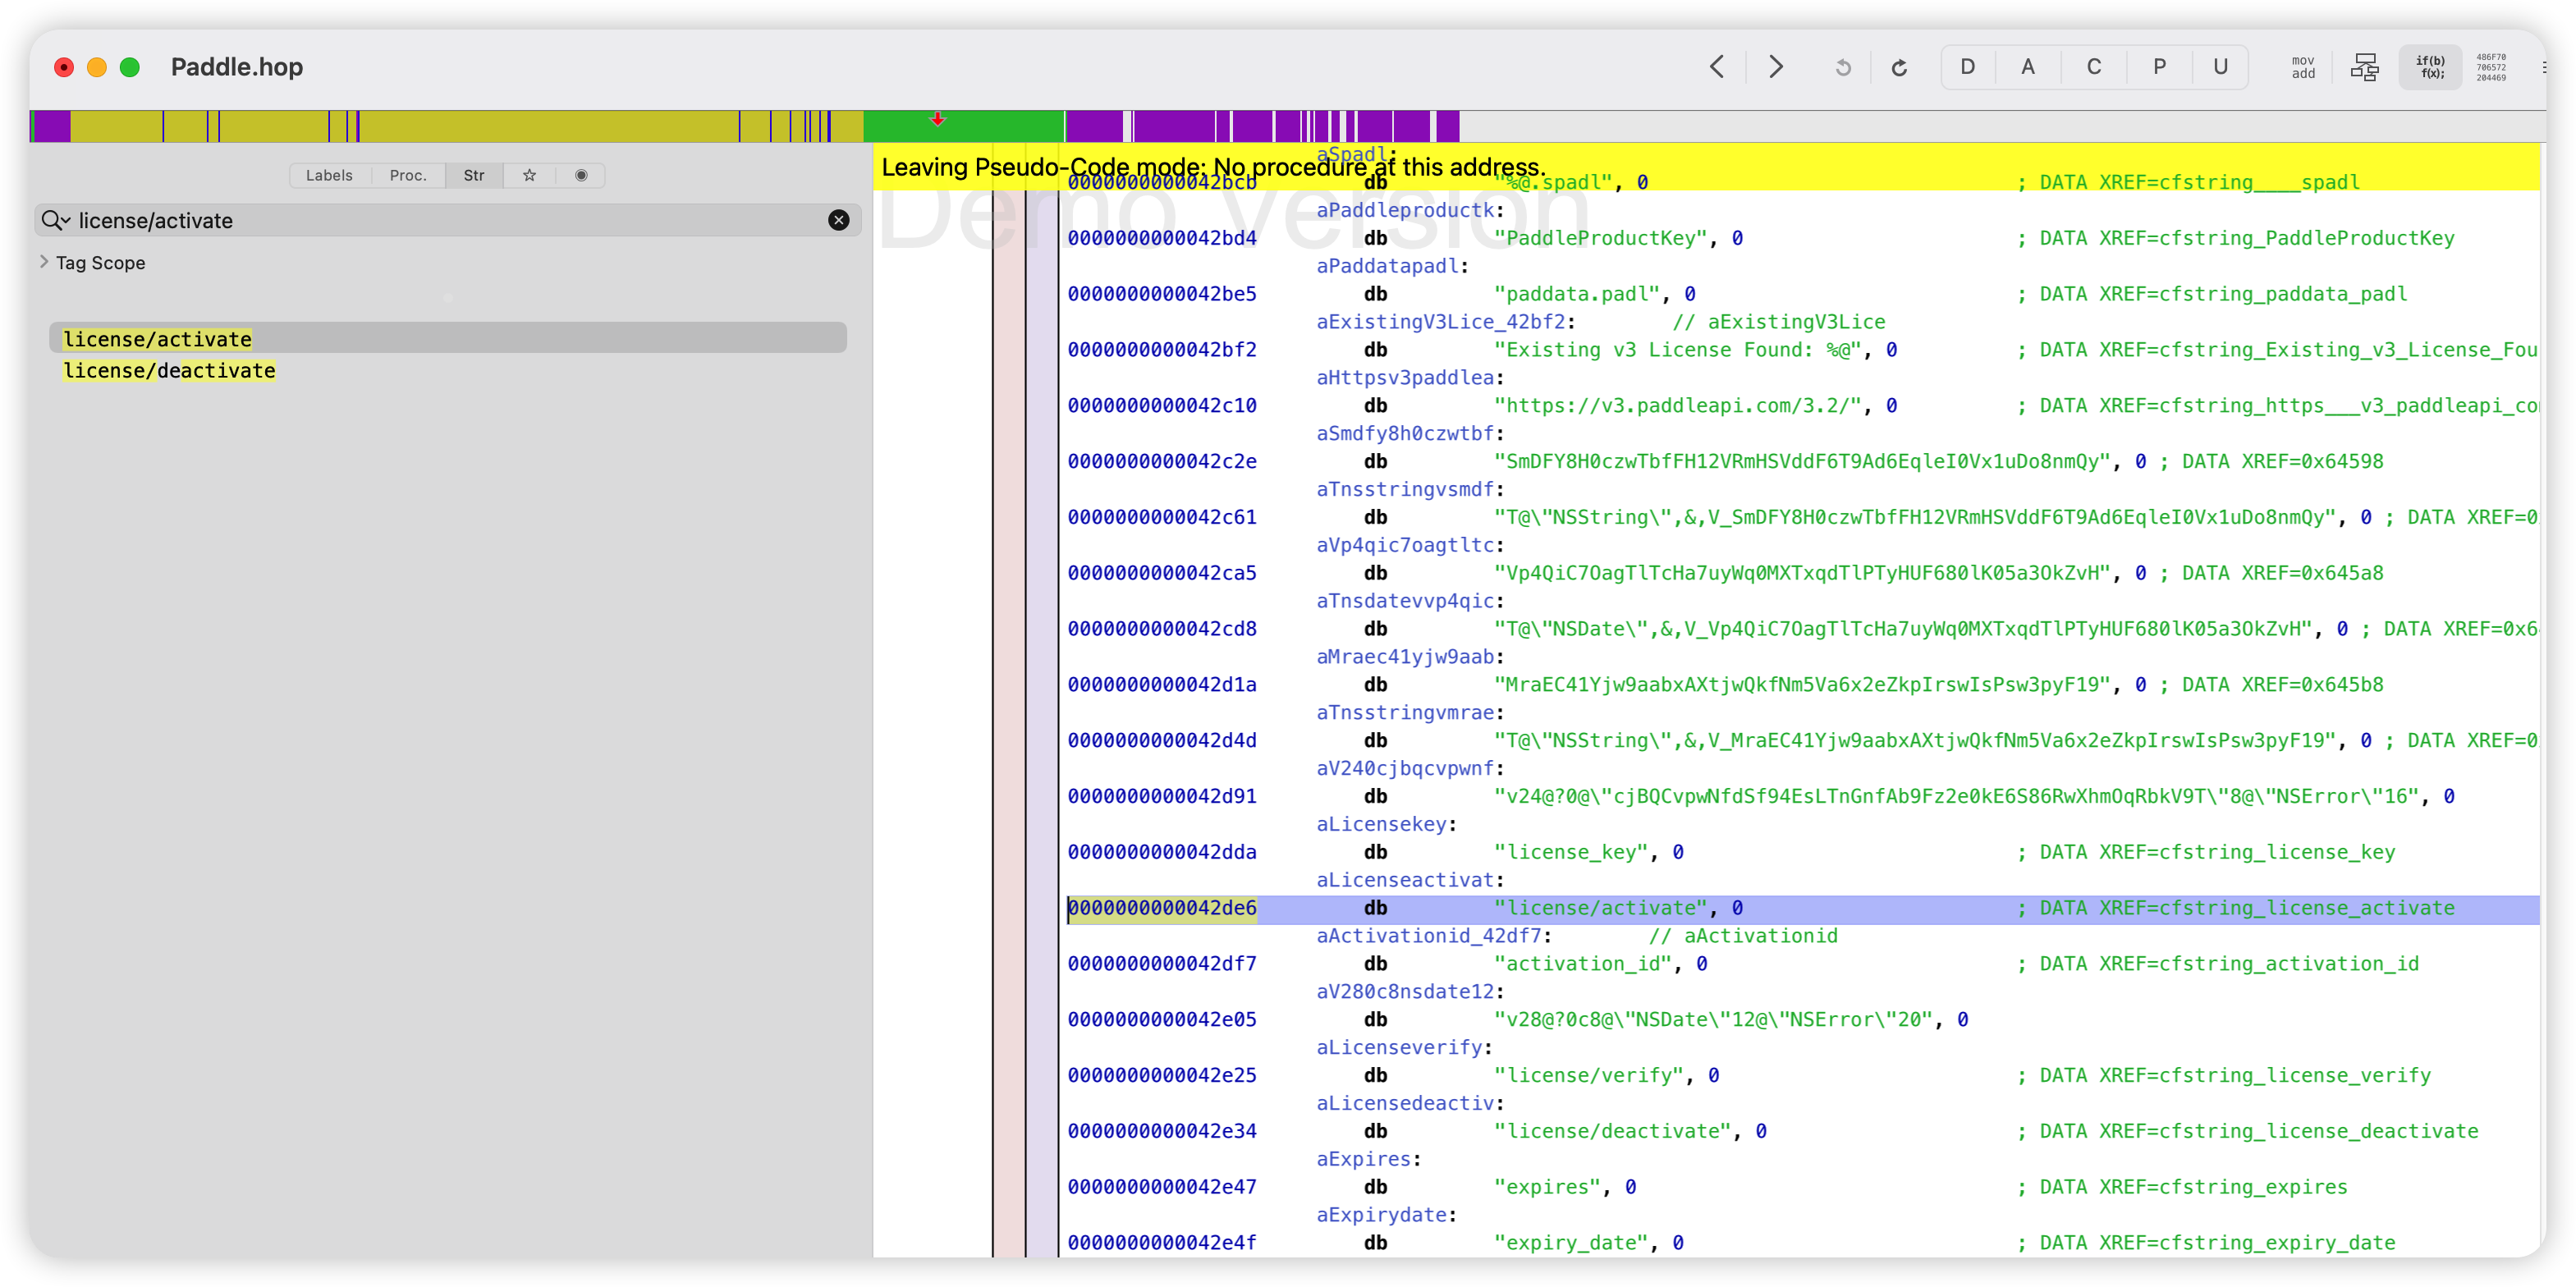Show starred bookmarks tab
The height and width of the screenshot is (1287, 2576).
(530, 175)
